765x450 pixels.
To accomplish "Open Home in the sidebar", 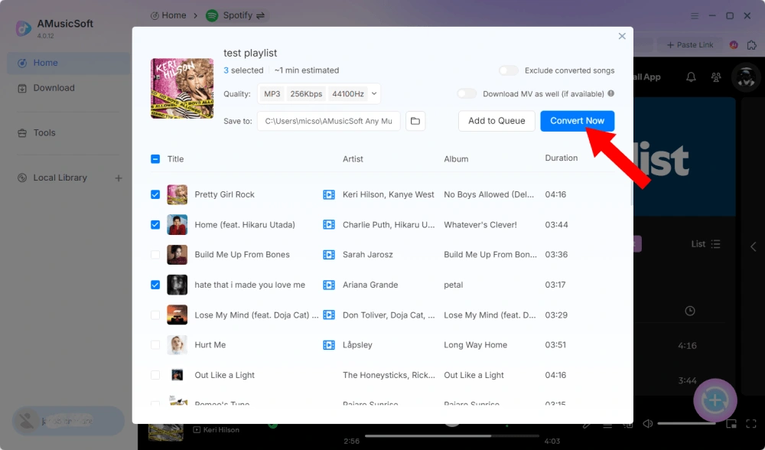I will click(x=69, y=63).
